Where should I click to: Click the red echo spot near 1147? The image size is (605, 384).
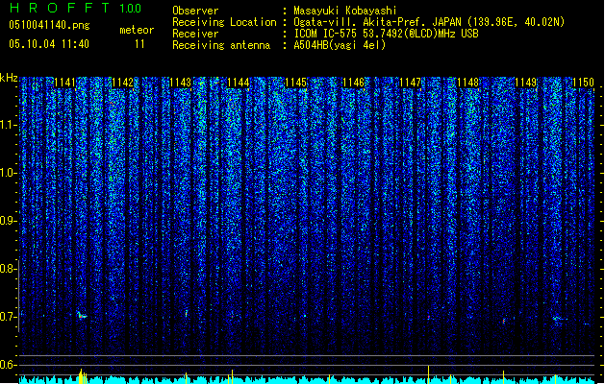click(x=429, y=317)
